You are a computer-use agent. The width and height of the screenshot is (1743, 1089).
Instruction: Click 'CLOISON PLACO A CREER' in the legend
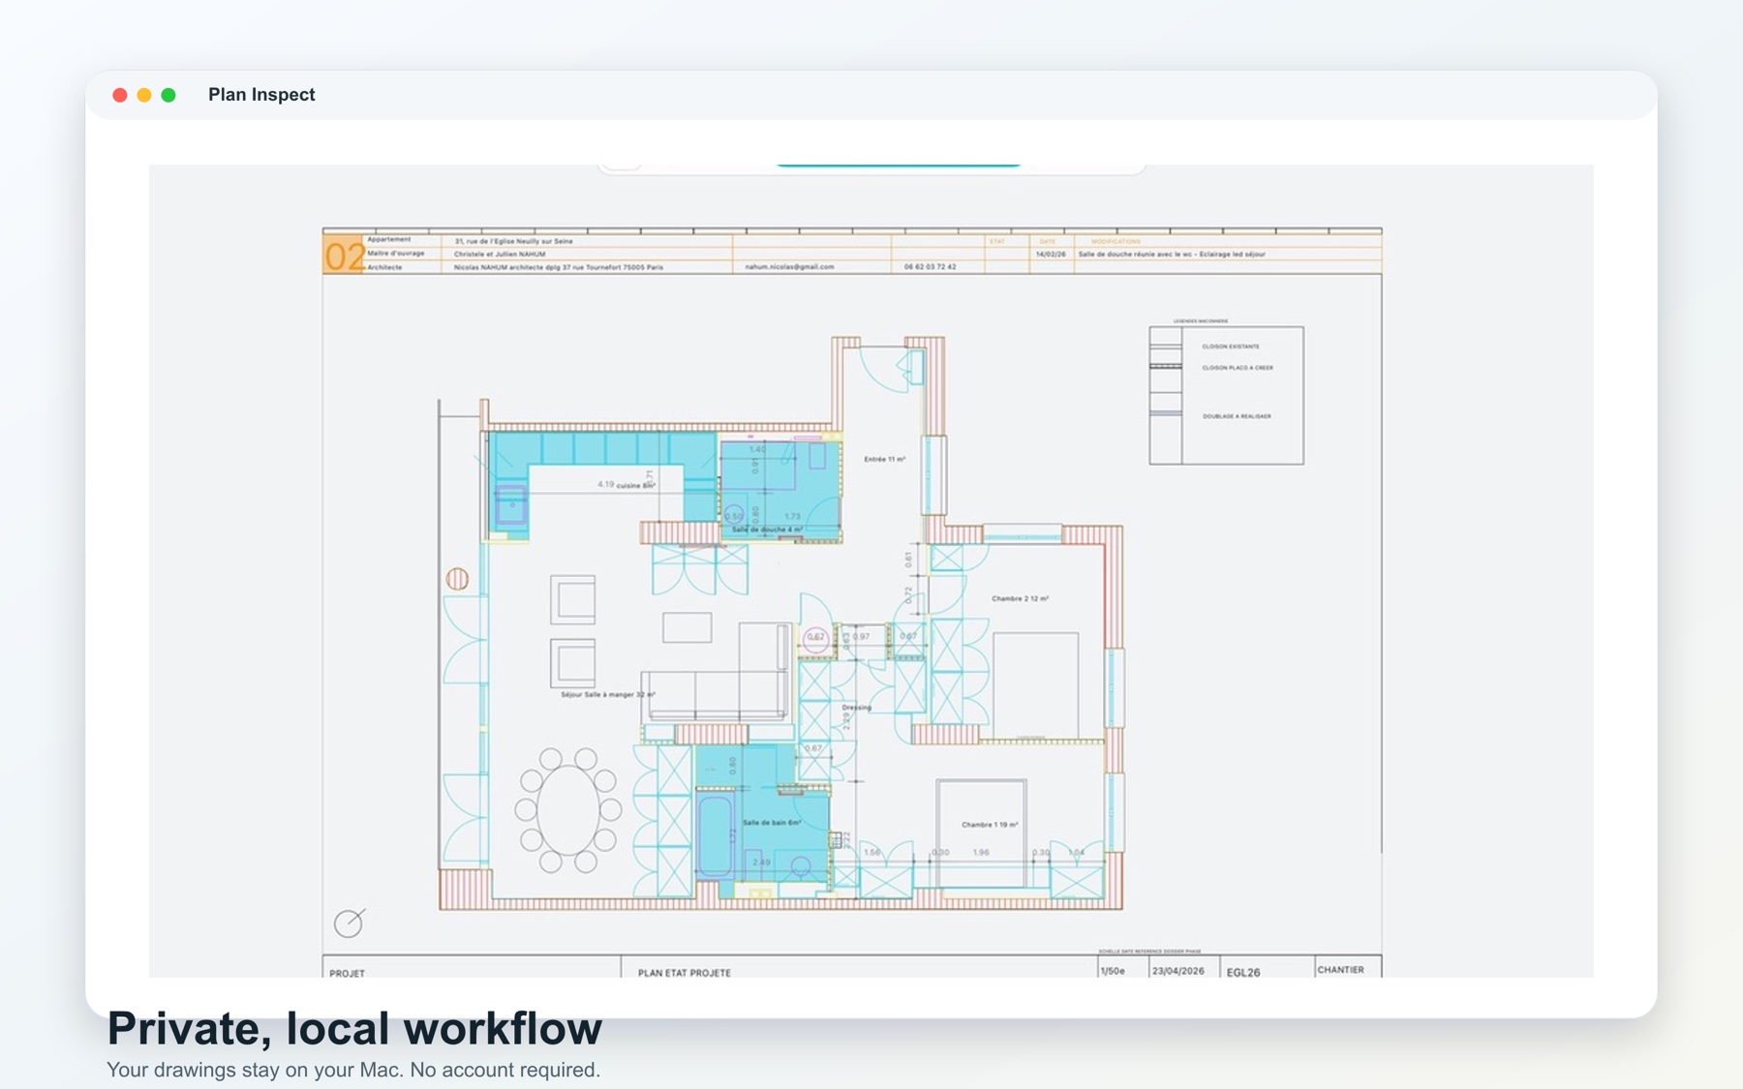tap(1238, 368)
